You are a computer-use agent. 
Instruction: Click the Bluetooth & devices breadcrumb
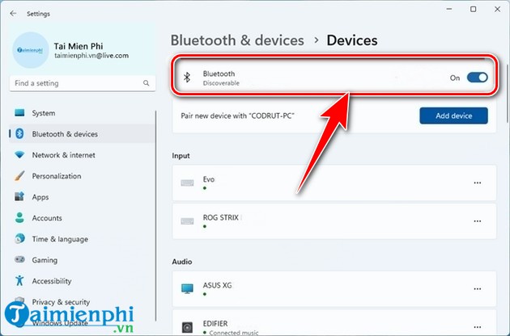click(237, 40)
